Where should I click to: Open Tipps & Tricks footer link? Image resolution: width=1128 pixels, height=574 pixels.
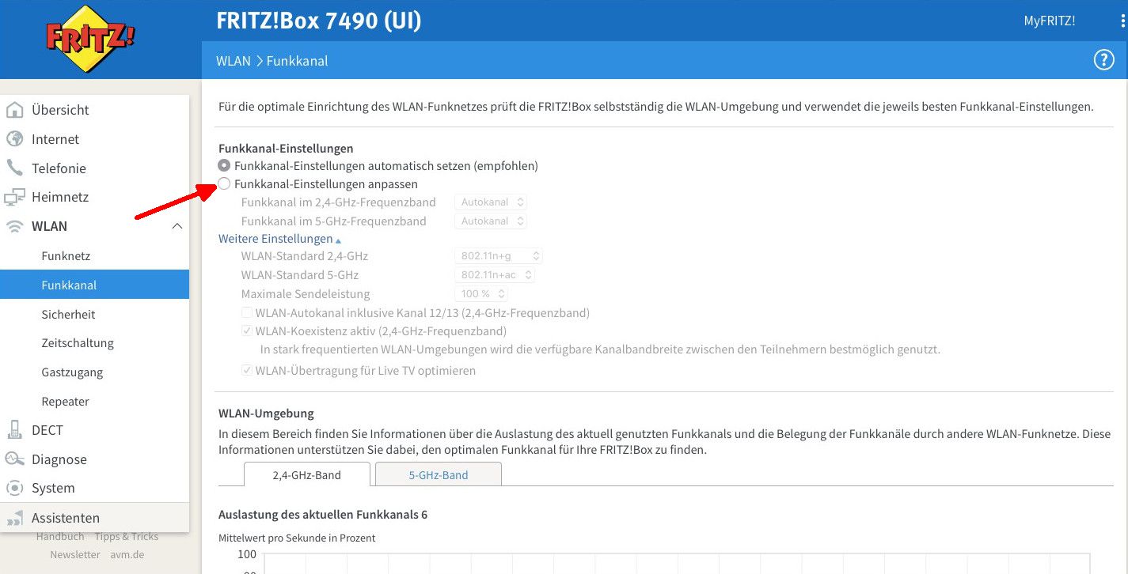127,537
